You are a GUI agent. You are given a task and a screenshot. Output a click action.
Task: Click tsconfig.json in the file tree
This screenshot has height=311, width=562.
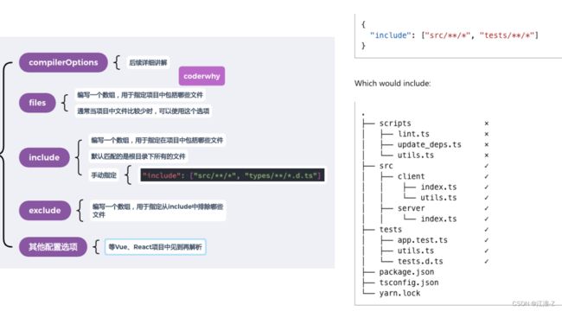409,282
